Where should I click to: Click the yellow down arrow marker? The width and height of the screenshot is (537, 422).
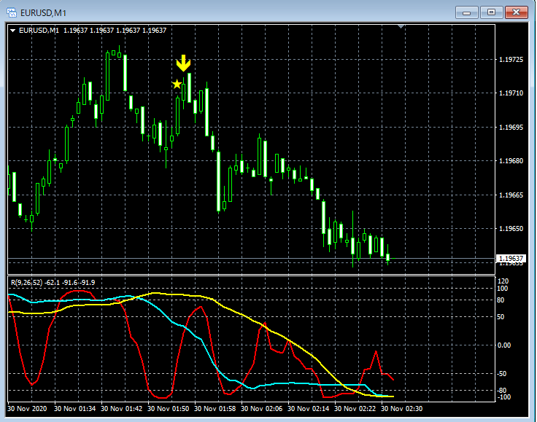tap(183, 63)
